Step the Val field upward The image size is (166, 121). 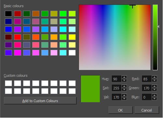coord(124,96)
